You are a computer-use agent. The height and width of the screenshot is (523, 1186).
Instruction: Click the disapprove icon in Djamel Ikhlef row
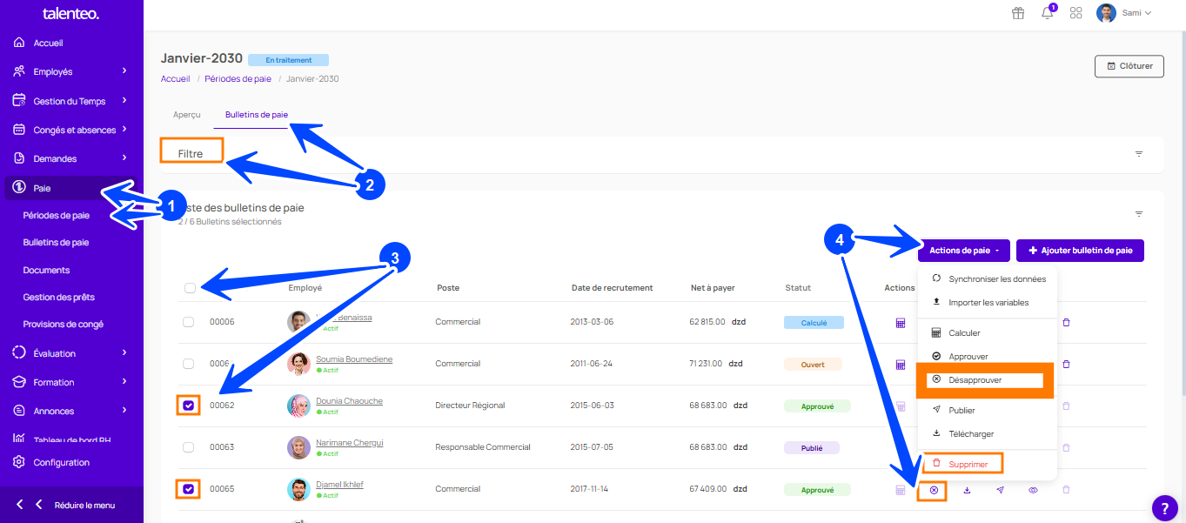(934, 491)
